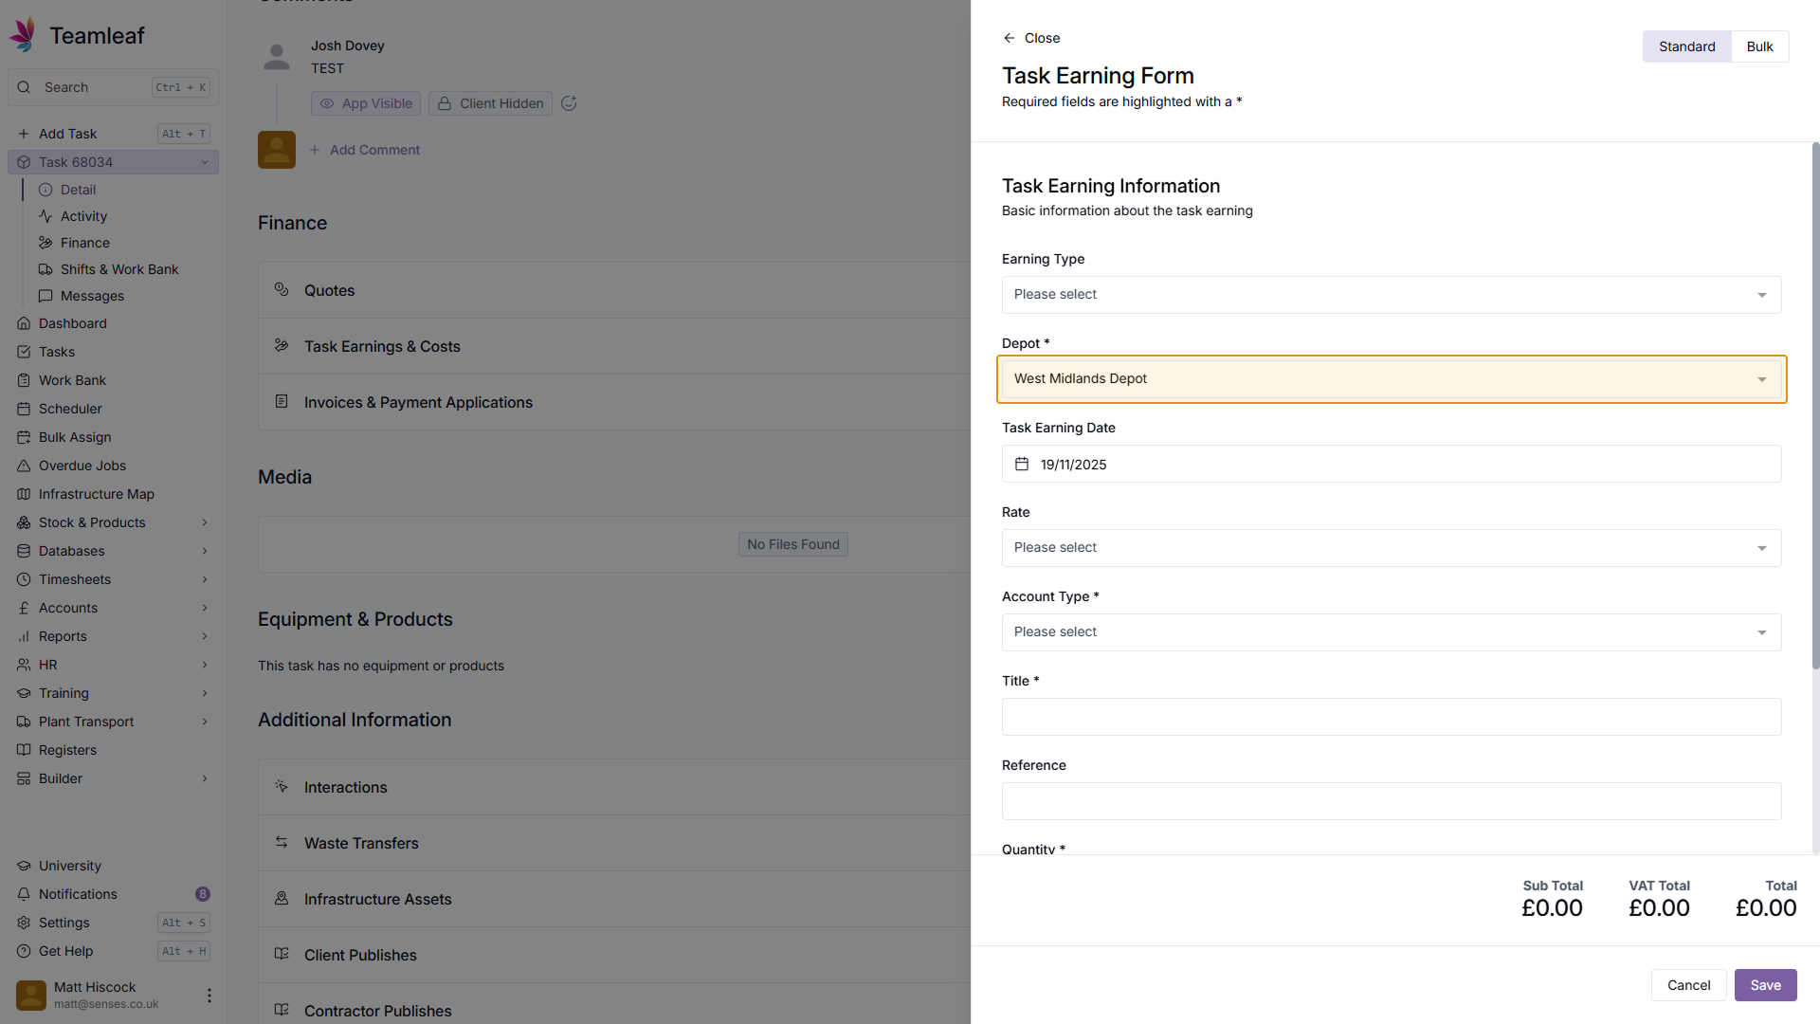Click the calendar icon in Task Earning Date
The width and height of the screenshot is (1820, 1024).
1022,465
